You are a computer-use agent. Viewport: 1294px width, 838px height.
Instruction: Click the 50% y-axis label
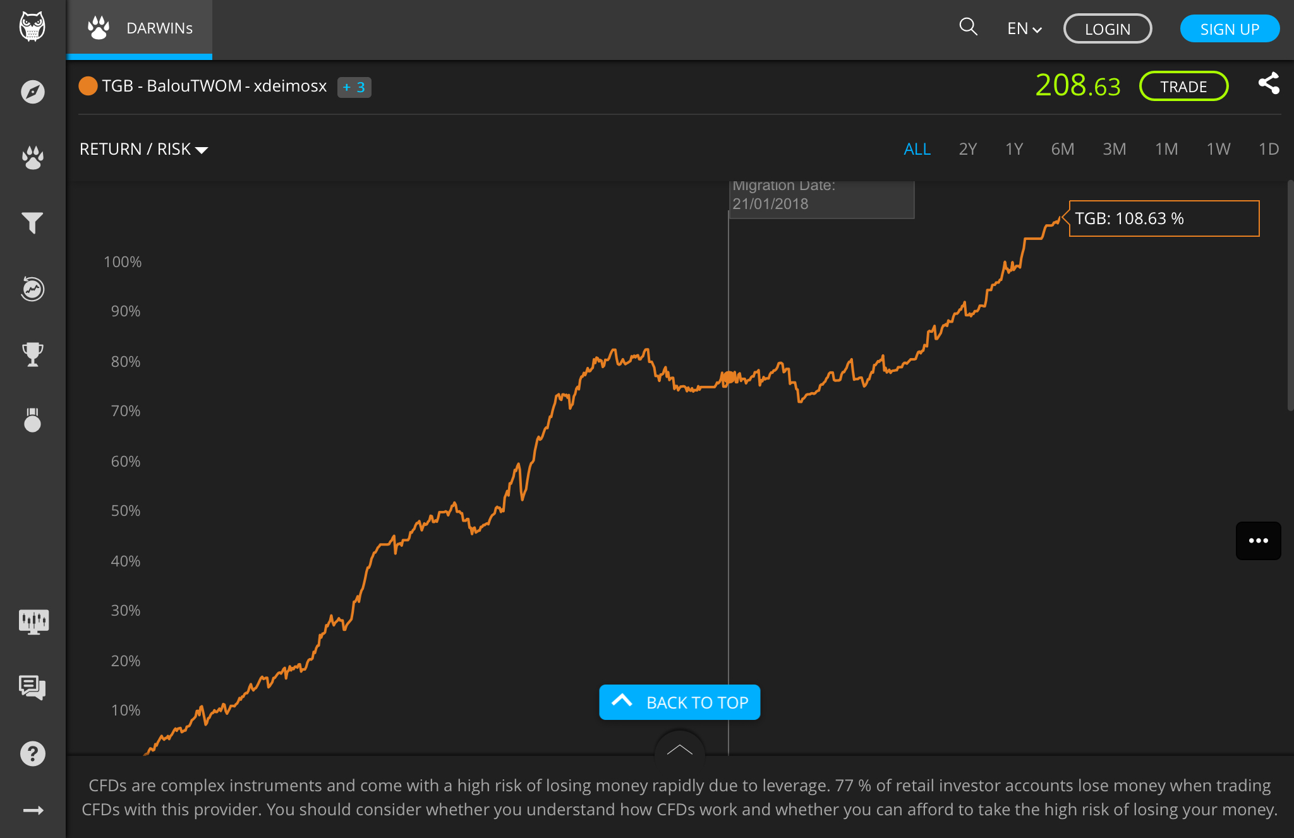[x=126, y=511]
